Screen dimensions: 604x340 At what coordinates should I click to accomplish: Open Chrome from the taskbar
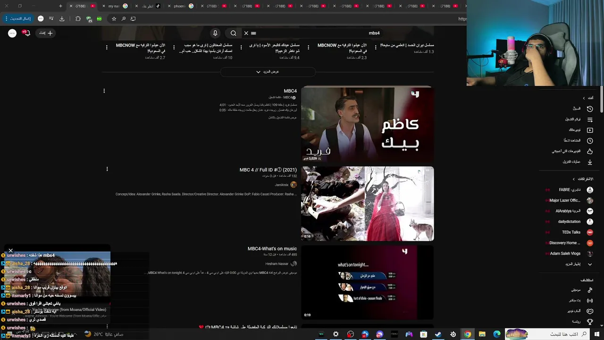467,334
